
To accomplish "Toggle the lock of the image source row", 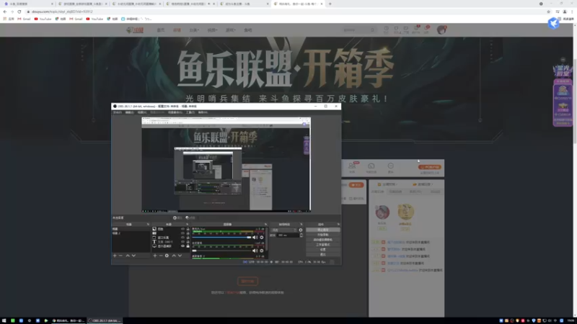I will (188, 229).
